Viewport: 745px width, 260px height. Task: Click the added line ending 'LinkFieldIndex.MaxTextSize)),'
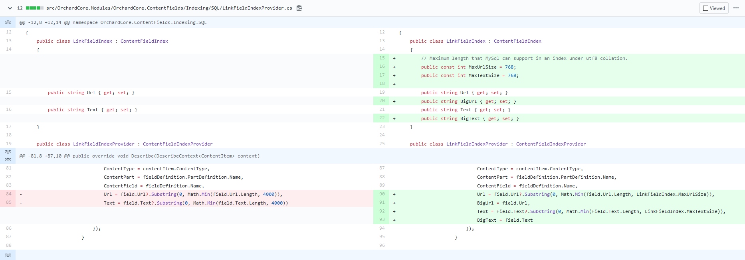(601, 211)
